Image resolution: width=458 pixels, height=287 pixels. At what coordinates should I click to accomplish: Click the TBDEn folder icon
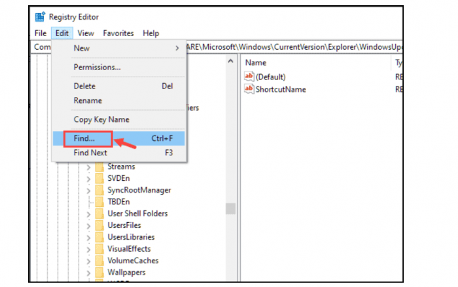coord(99,202)
